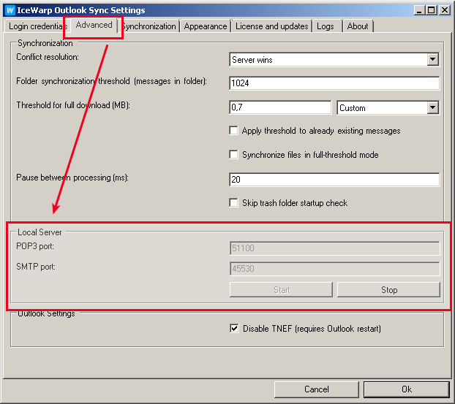Minimize the Sync Settings window
Screen dimensions: 455x404
tap(418, 10)
